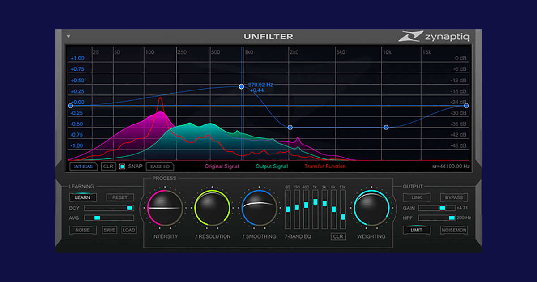Select the left endpoint node at +0.00

pos(70,106)
